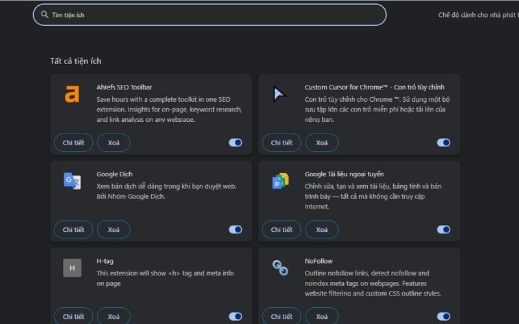519x324 pixels.
Task: Click Xoá button for H-tag extension
Action: pyautogui.click(x=114, y=316)
